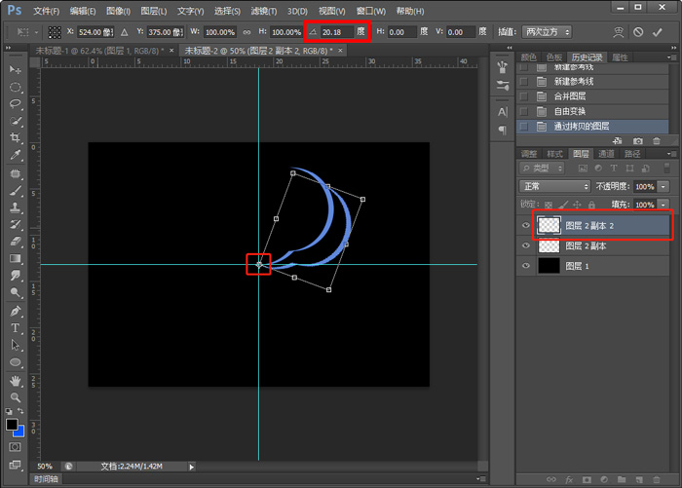This screenshot has width=682, height=488.
Task: Select the Move tool
Action: tap(16, 69)
